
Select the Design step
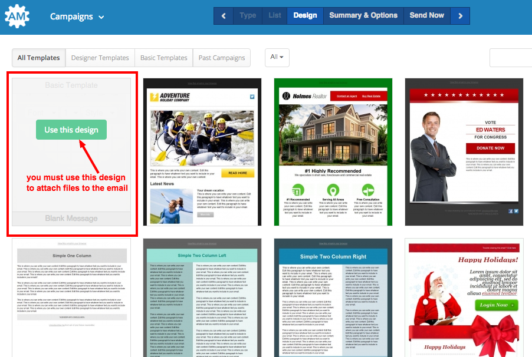click(x=305, y=15)
